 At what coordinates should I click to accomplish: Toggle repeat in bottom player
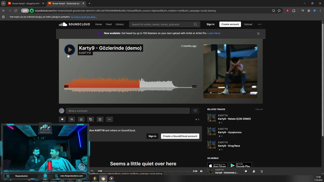pos(92,171)
